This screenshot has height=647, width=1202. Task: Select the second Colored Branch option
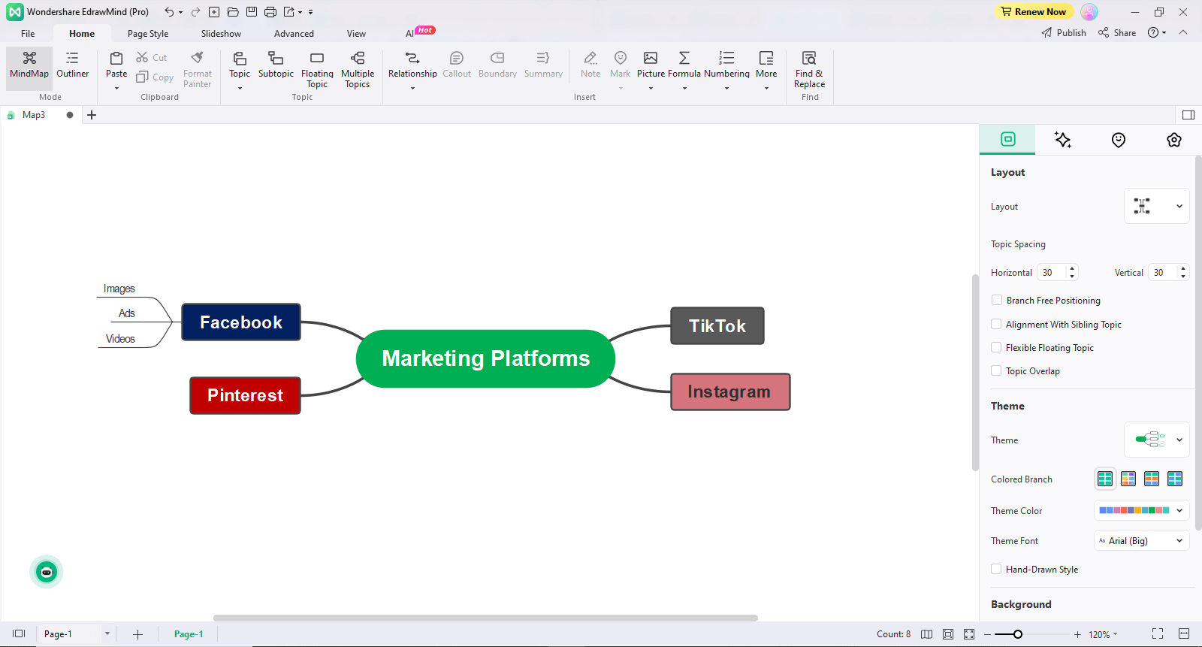tap(1128, 479)
